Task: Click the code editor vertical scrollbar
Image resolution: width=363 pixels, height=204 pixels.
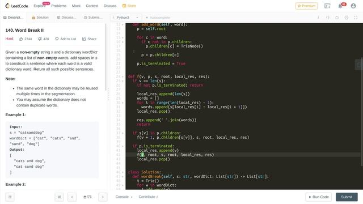Action: pyautogui.click(x=362, y=112)
